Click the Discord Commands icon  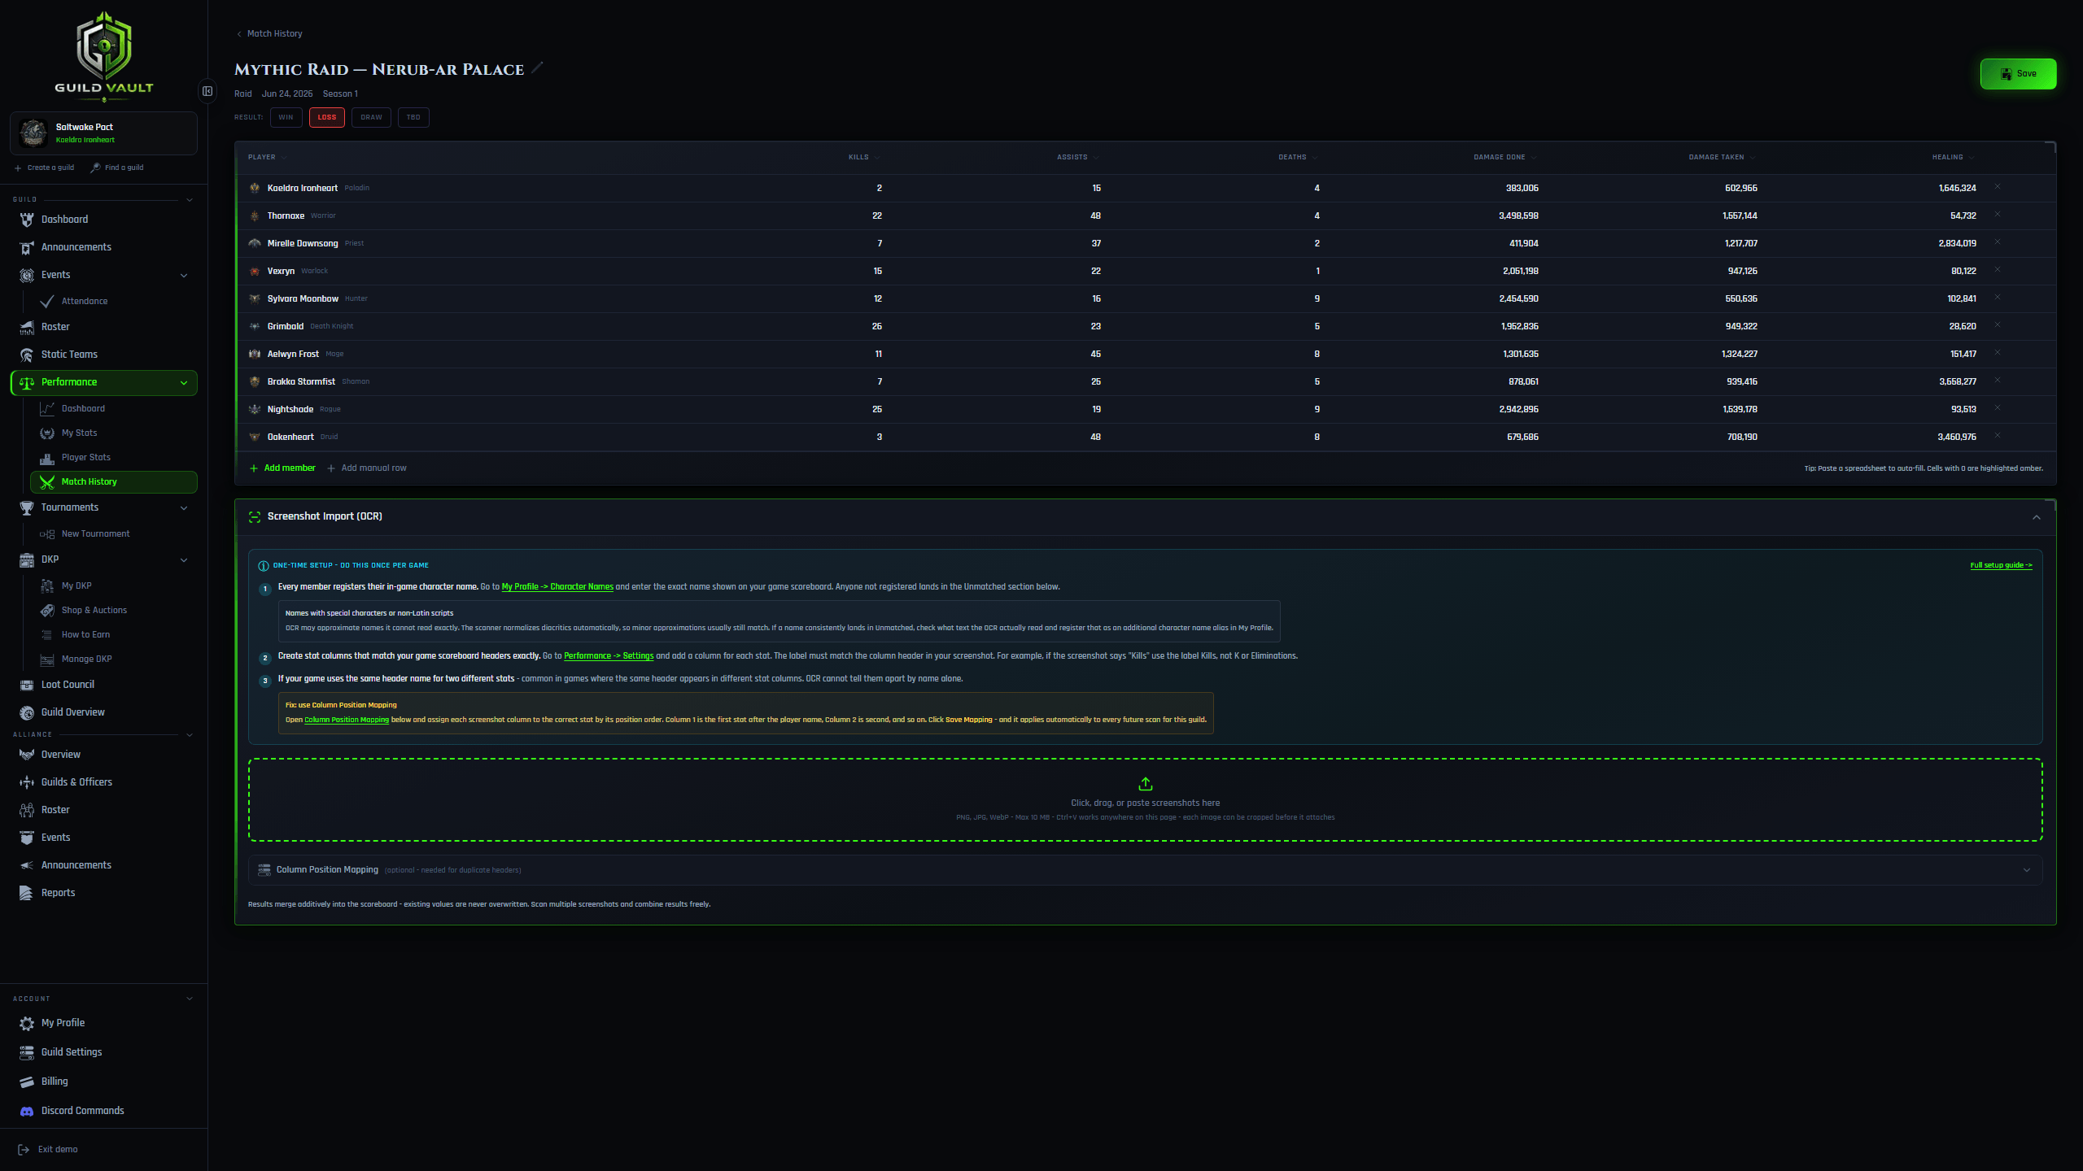tap(27, 1111)
